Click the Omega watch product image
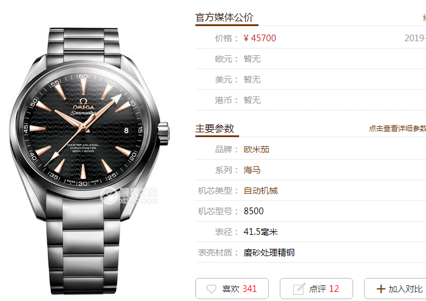426x301 pixels. (89, 160)
